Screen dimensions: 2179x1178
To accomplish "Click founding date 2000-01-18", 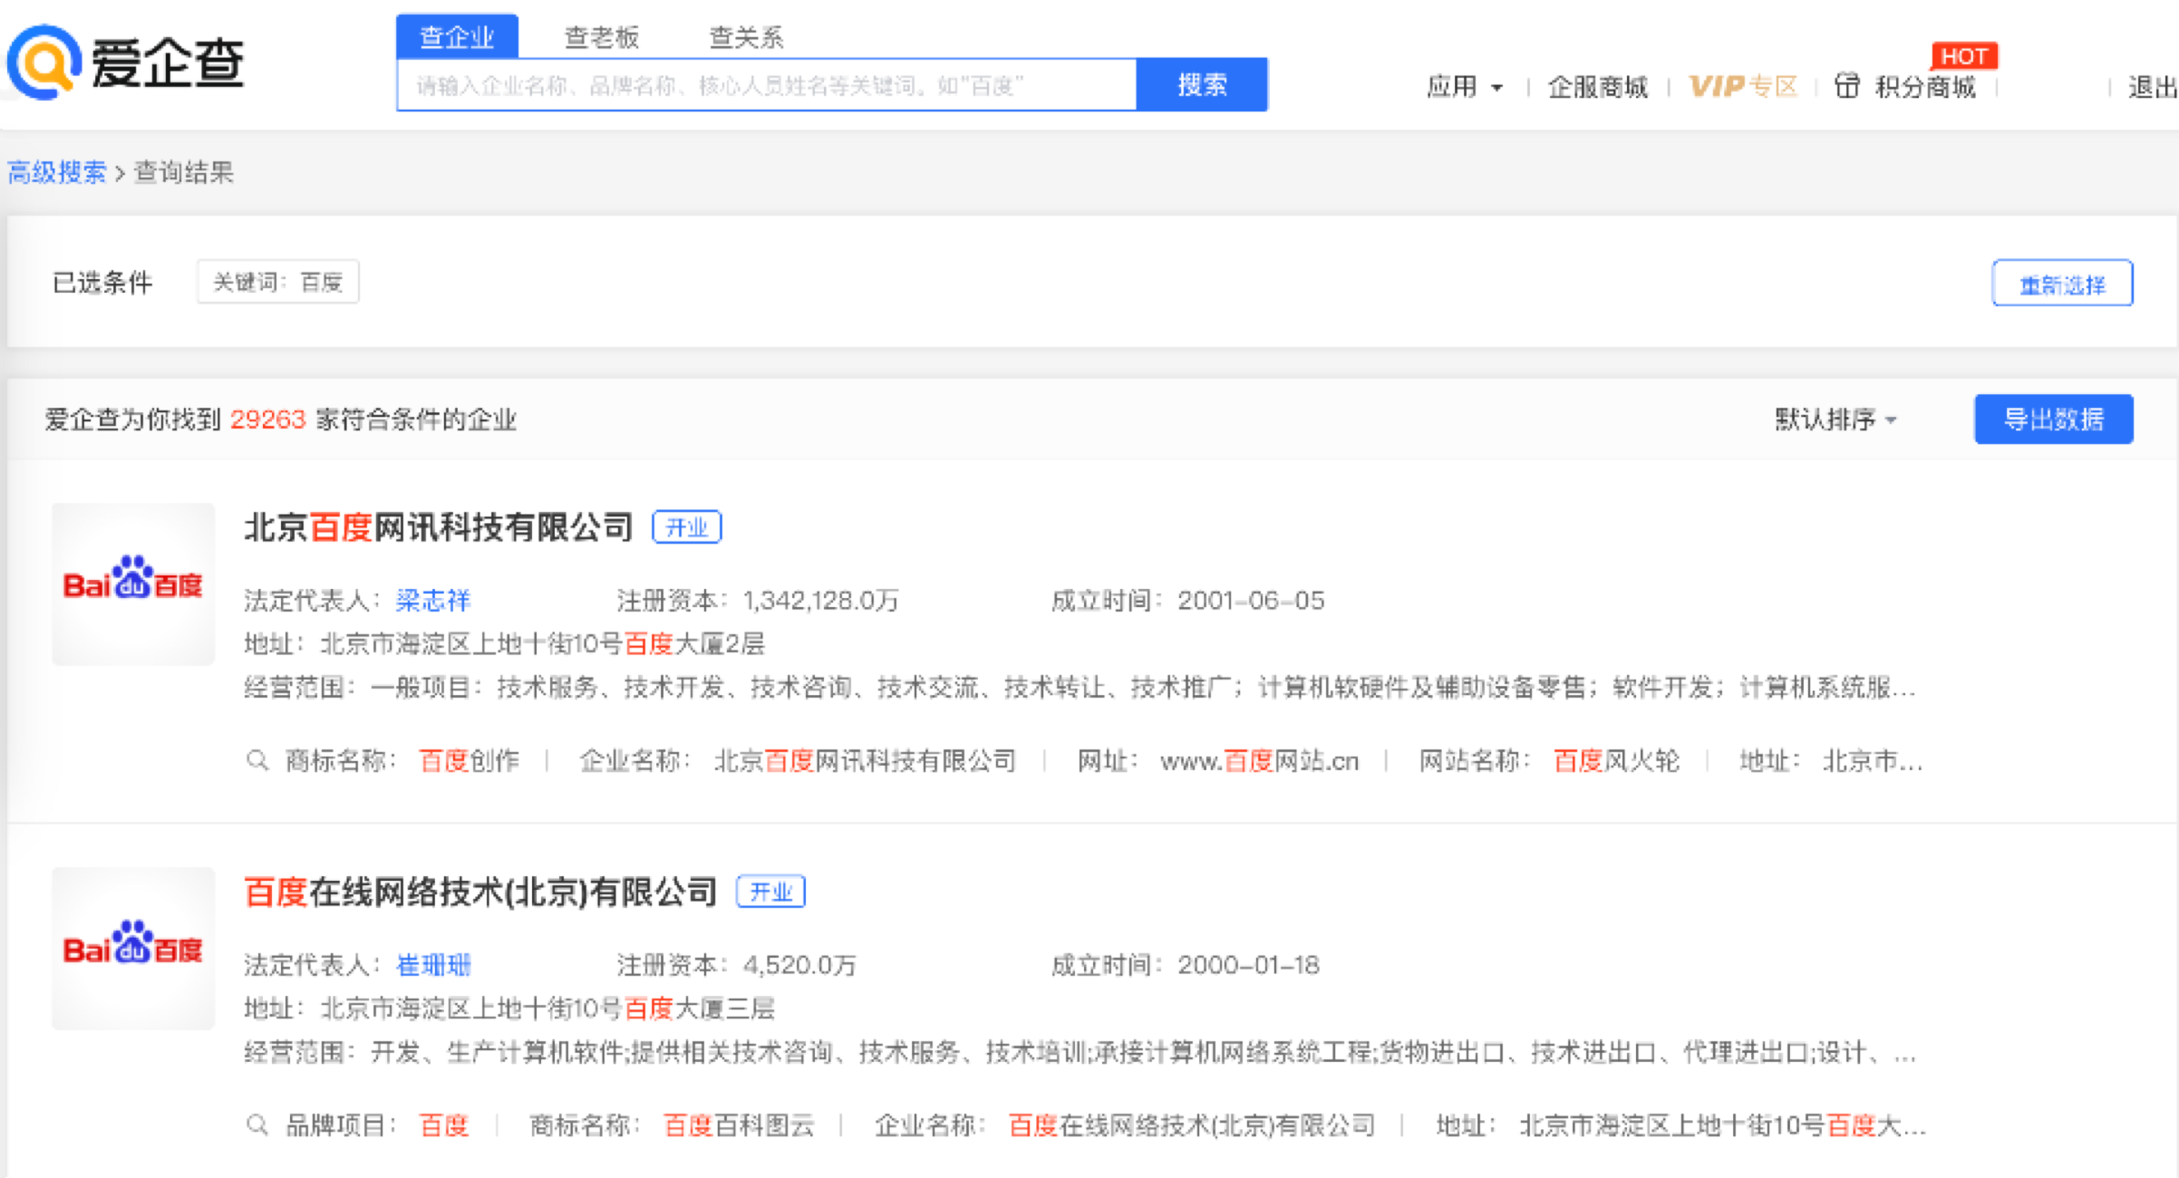I will (x=1248, y=964).
